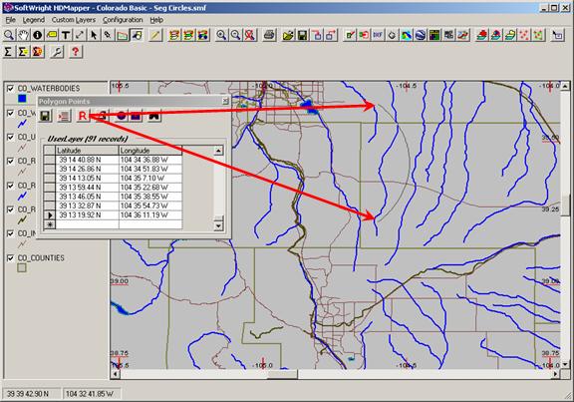Click the black polygon shape icon in Polygon Points
The image size is (574, 402).
[153, 116]
